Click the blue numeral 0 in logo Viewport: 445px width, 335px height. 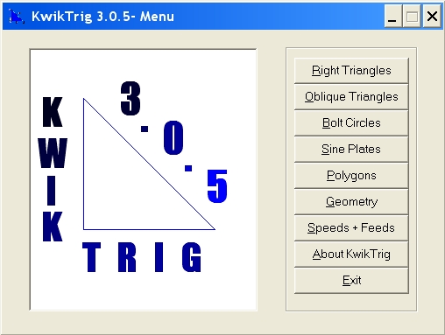(173, 137)
